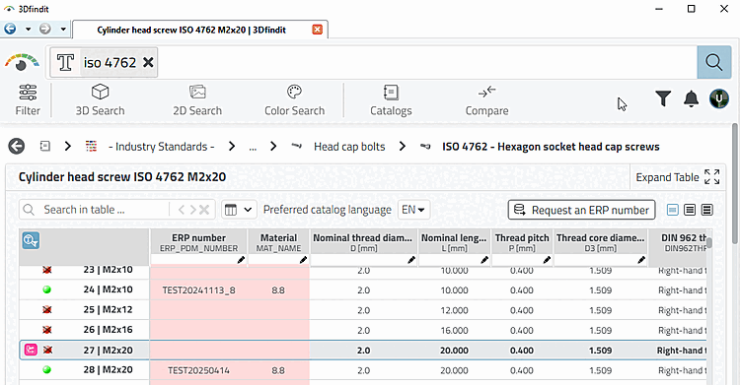Click the Search in table field
The image size is (740, 385).
pos(95,210)
